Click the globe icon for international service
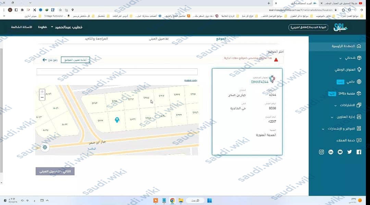 point(359,82)
